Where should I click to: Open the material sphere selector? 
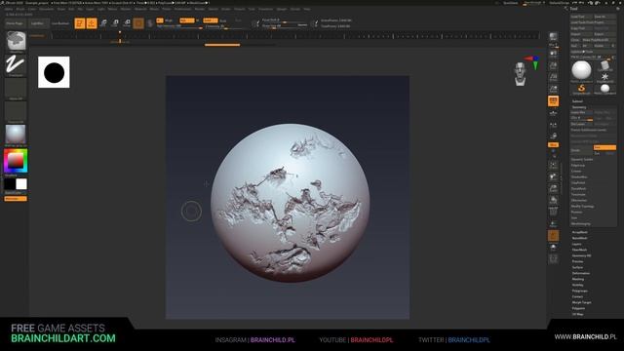pyautogui.click(x=16, y=135)
